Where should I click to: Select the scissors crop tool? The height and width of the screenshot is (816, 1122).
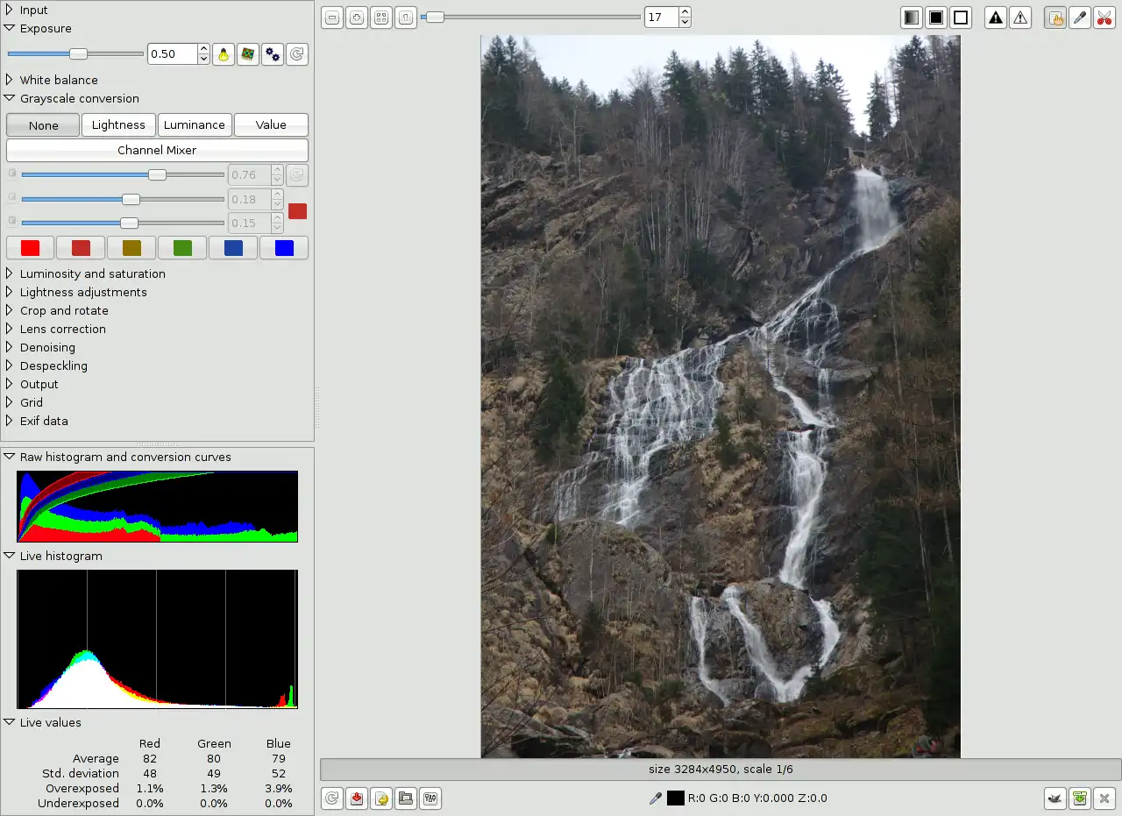1104,18
